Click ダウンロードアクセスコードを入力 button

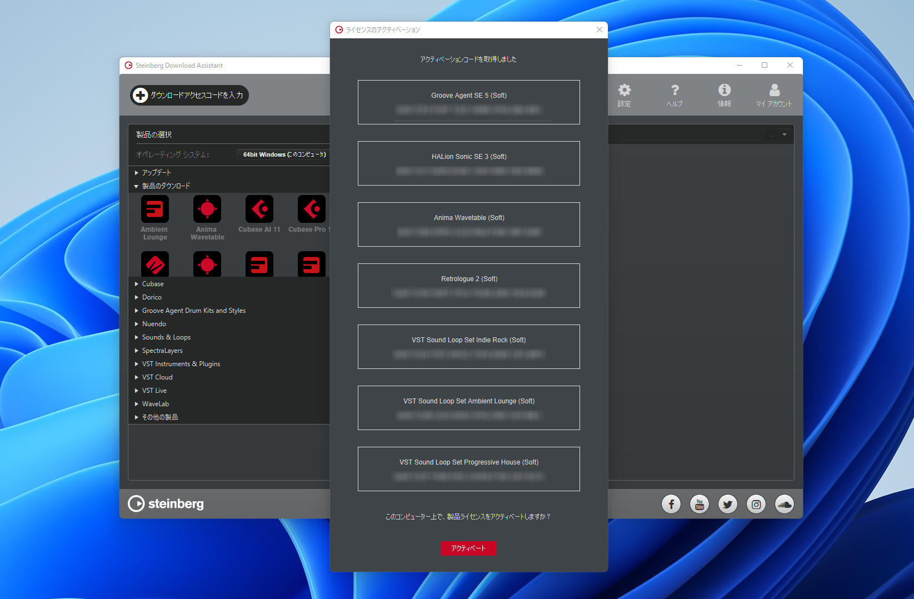click(189, 95)
